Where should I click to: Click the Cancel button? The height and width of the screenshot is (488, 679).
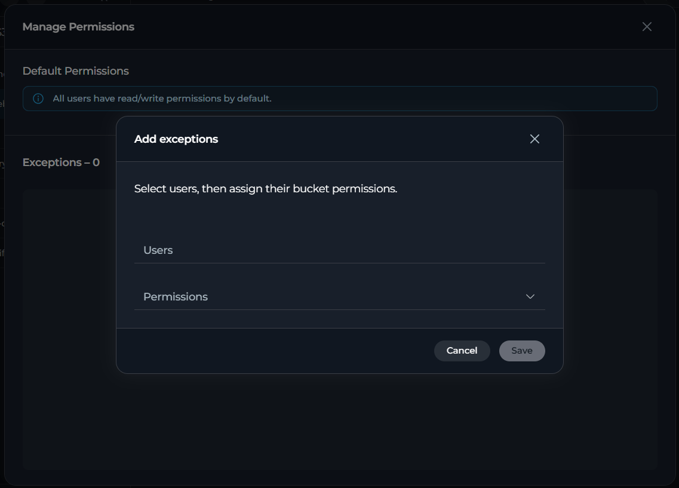(x=462, y=351)
